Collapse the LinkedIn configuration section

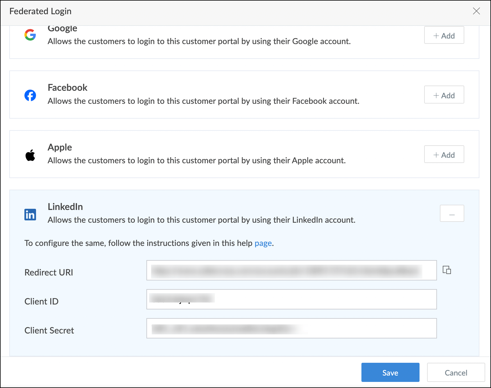452,214
